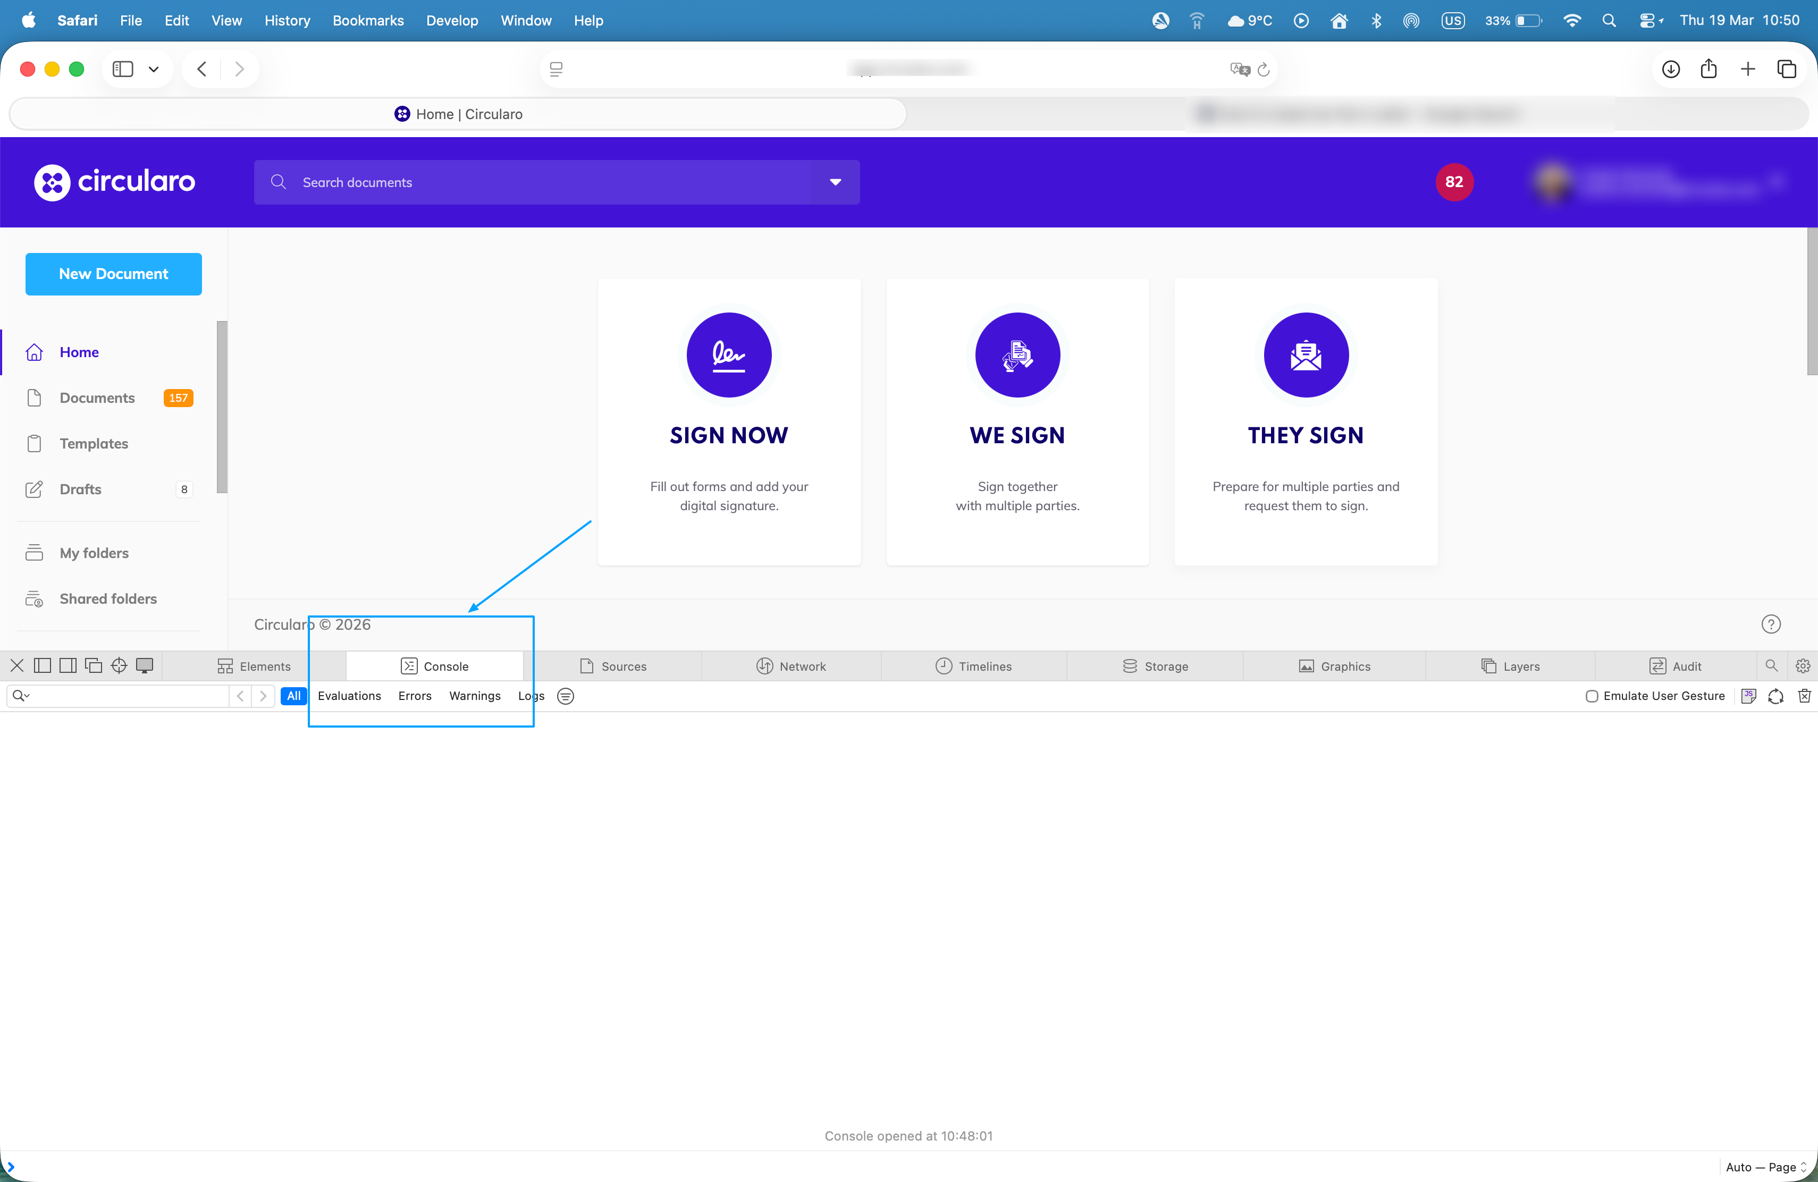This screenshot has height=1182, width=1818.
Task: Open Templates in the sidebar
Action: point(94,444)
